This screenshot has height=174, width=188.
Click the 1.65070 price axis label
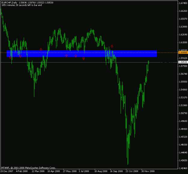tap(183, 19)
